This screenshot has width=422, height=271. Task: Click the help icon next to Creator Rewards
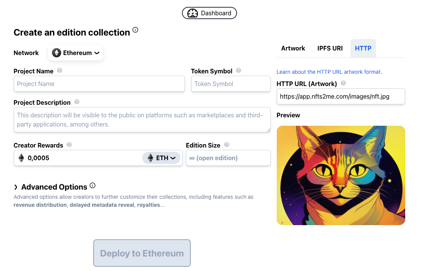[69, 145]
